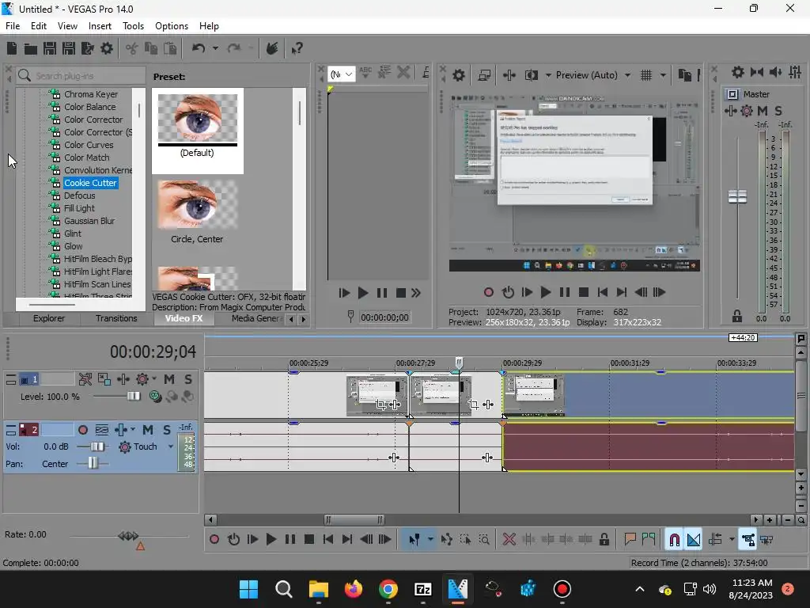Viewport: 810px width, 608px height.
Task: Toggle Master fader lock padlock
Action: 737,315
